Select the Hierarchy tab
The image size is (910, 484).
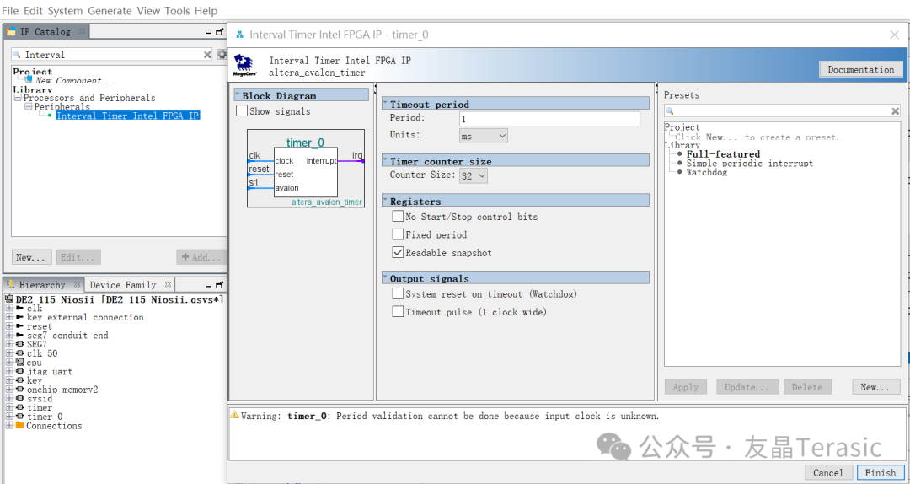[x=42, y=285]
